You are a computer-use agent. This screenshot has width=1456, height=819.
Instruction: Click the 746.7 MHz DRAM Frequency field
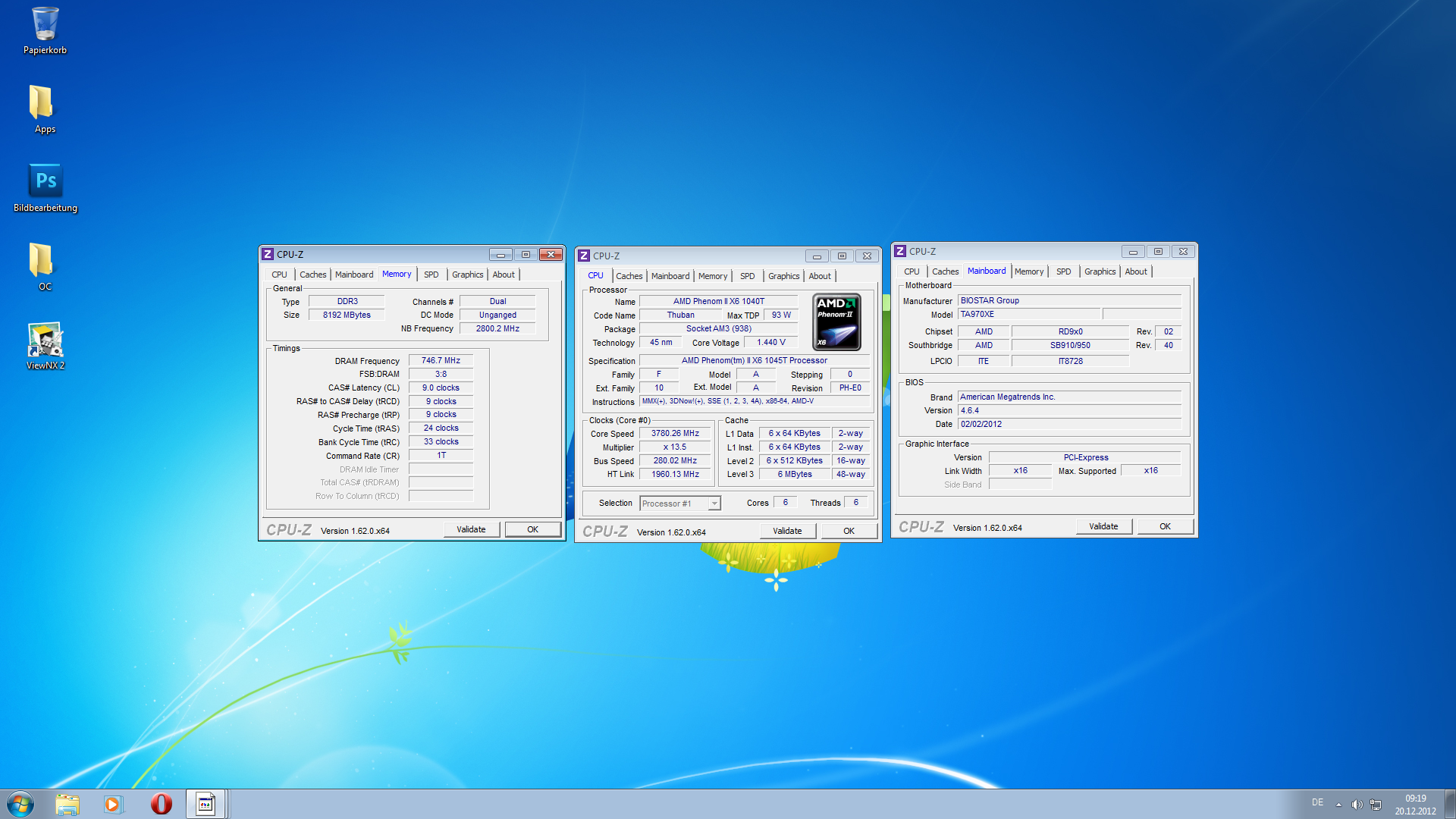click(x=441, y=360)
